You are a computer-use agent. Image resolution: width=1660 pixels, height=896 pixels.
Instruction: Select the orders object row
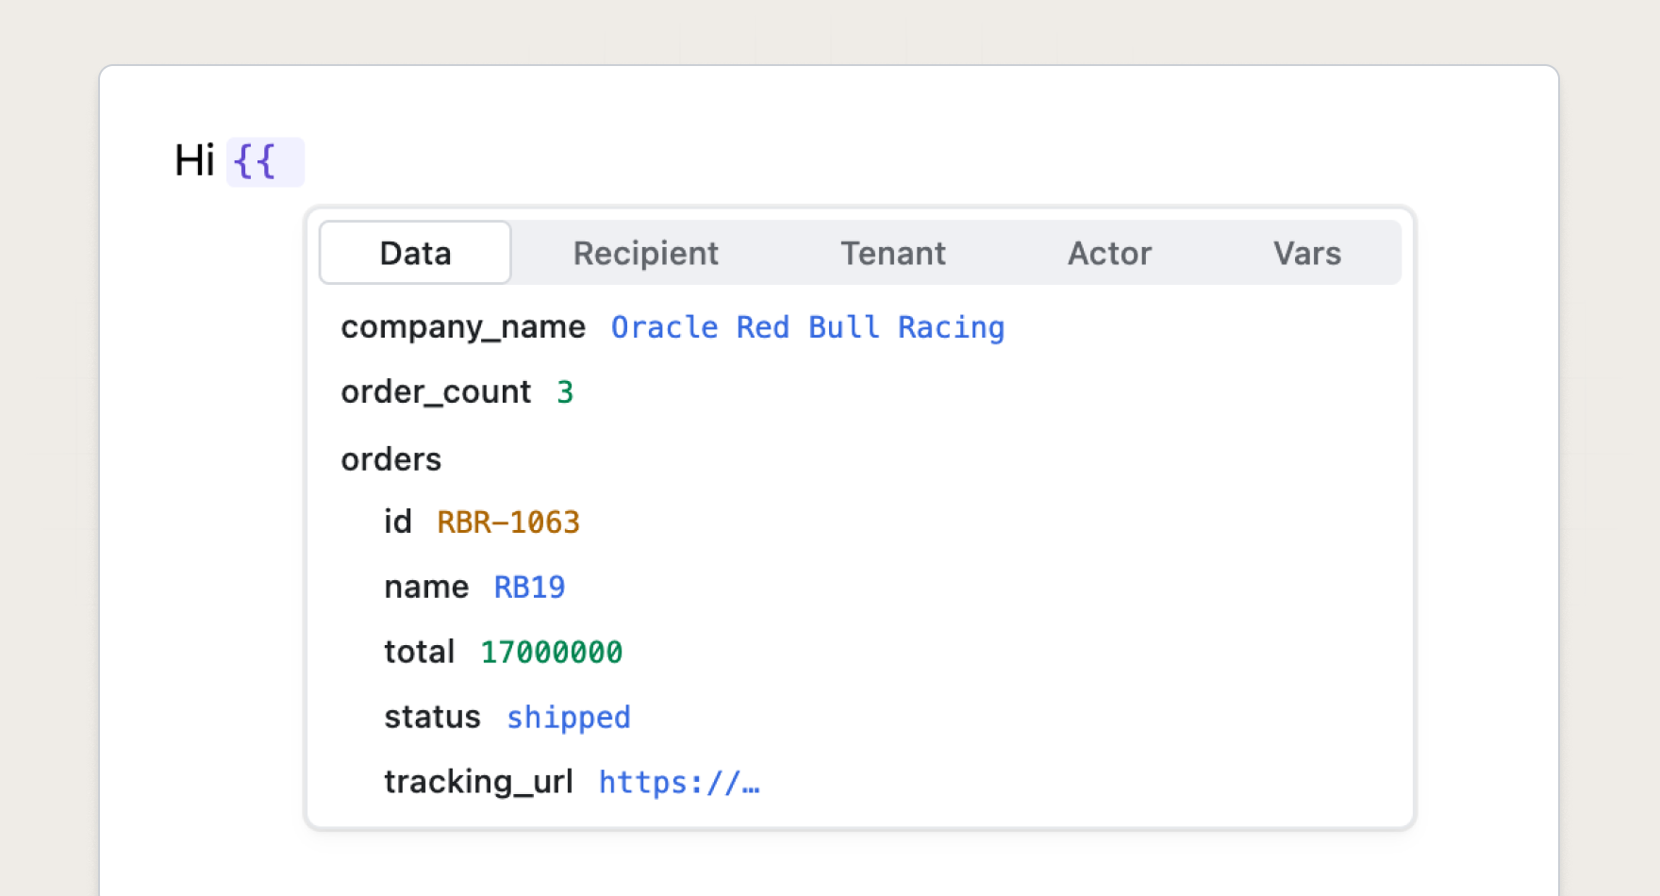(390, 459)
